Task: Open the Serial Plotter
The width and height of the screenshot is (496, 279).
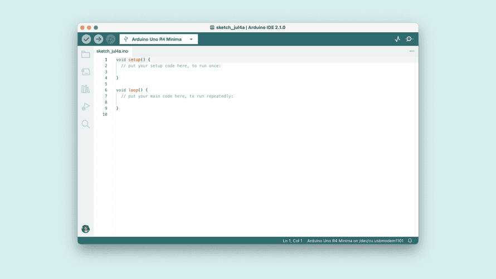Action: click(x=397, y=39)
